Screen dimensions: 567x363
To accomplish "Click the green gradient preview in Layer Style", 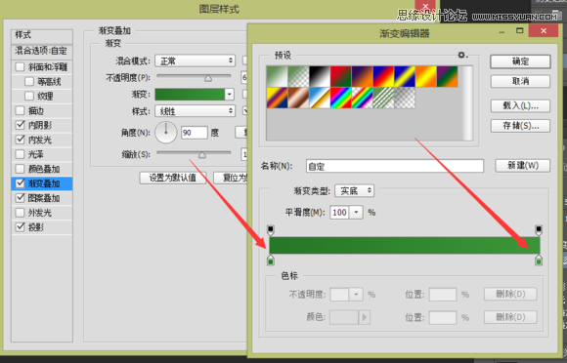I will tap(190, 95).
